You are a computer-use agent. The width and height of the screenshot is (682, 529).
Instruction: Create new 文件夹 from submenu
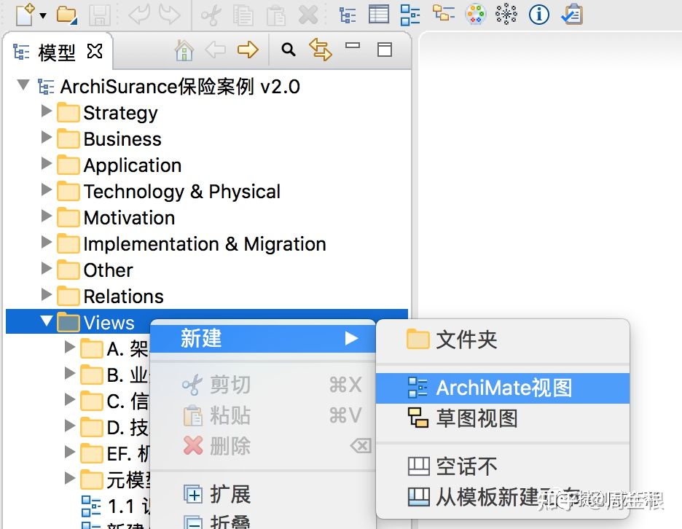(x=503, y=340)
